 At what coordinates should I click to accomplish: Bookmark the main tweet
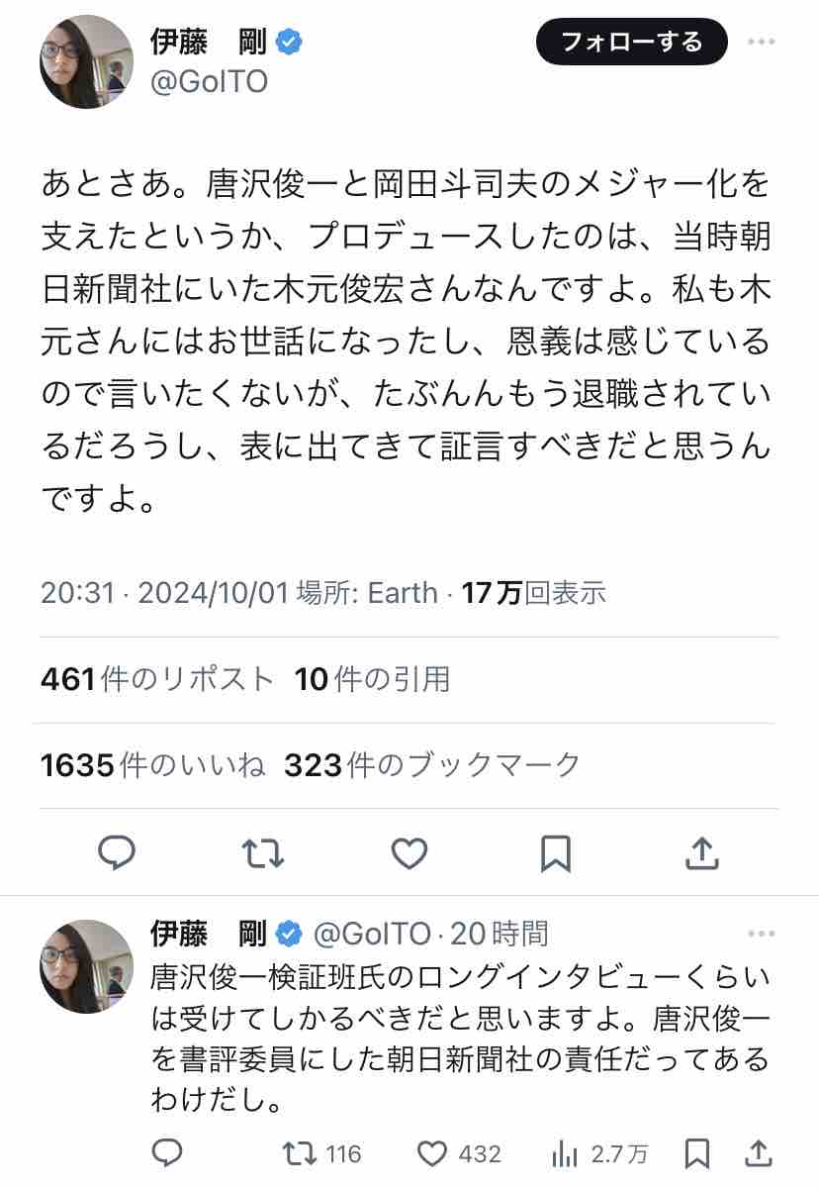[x=556, y=852]
